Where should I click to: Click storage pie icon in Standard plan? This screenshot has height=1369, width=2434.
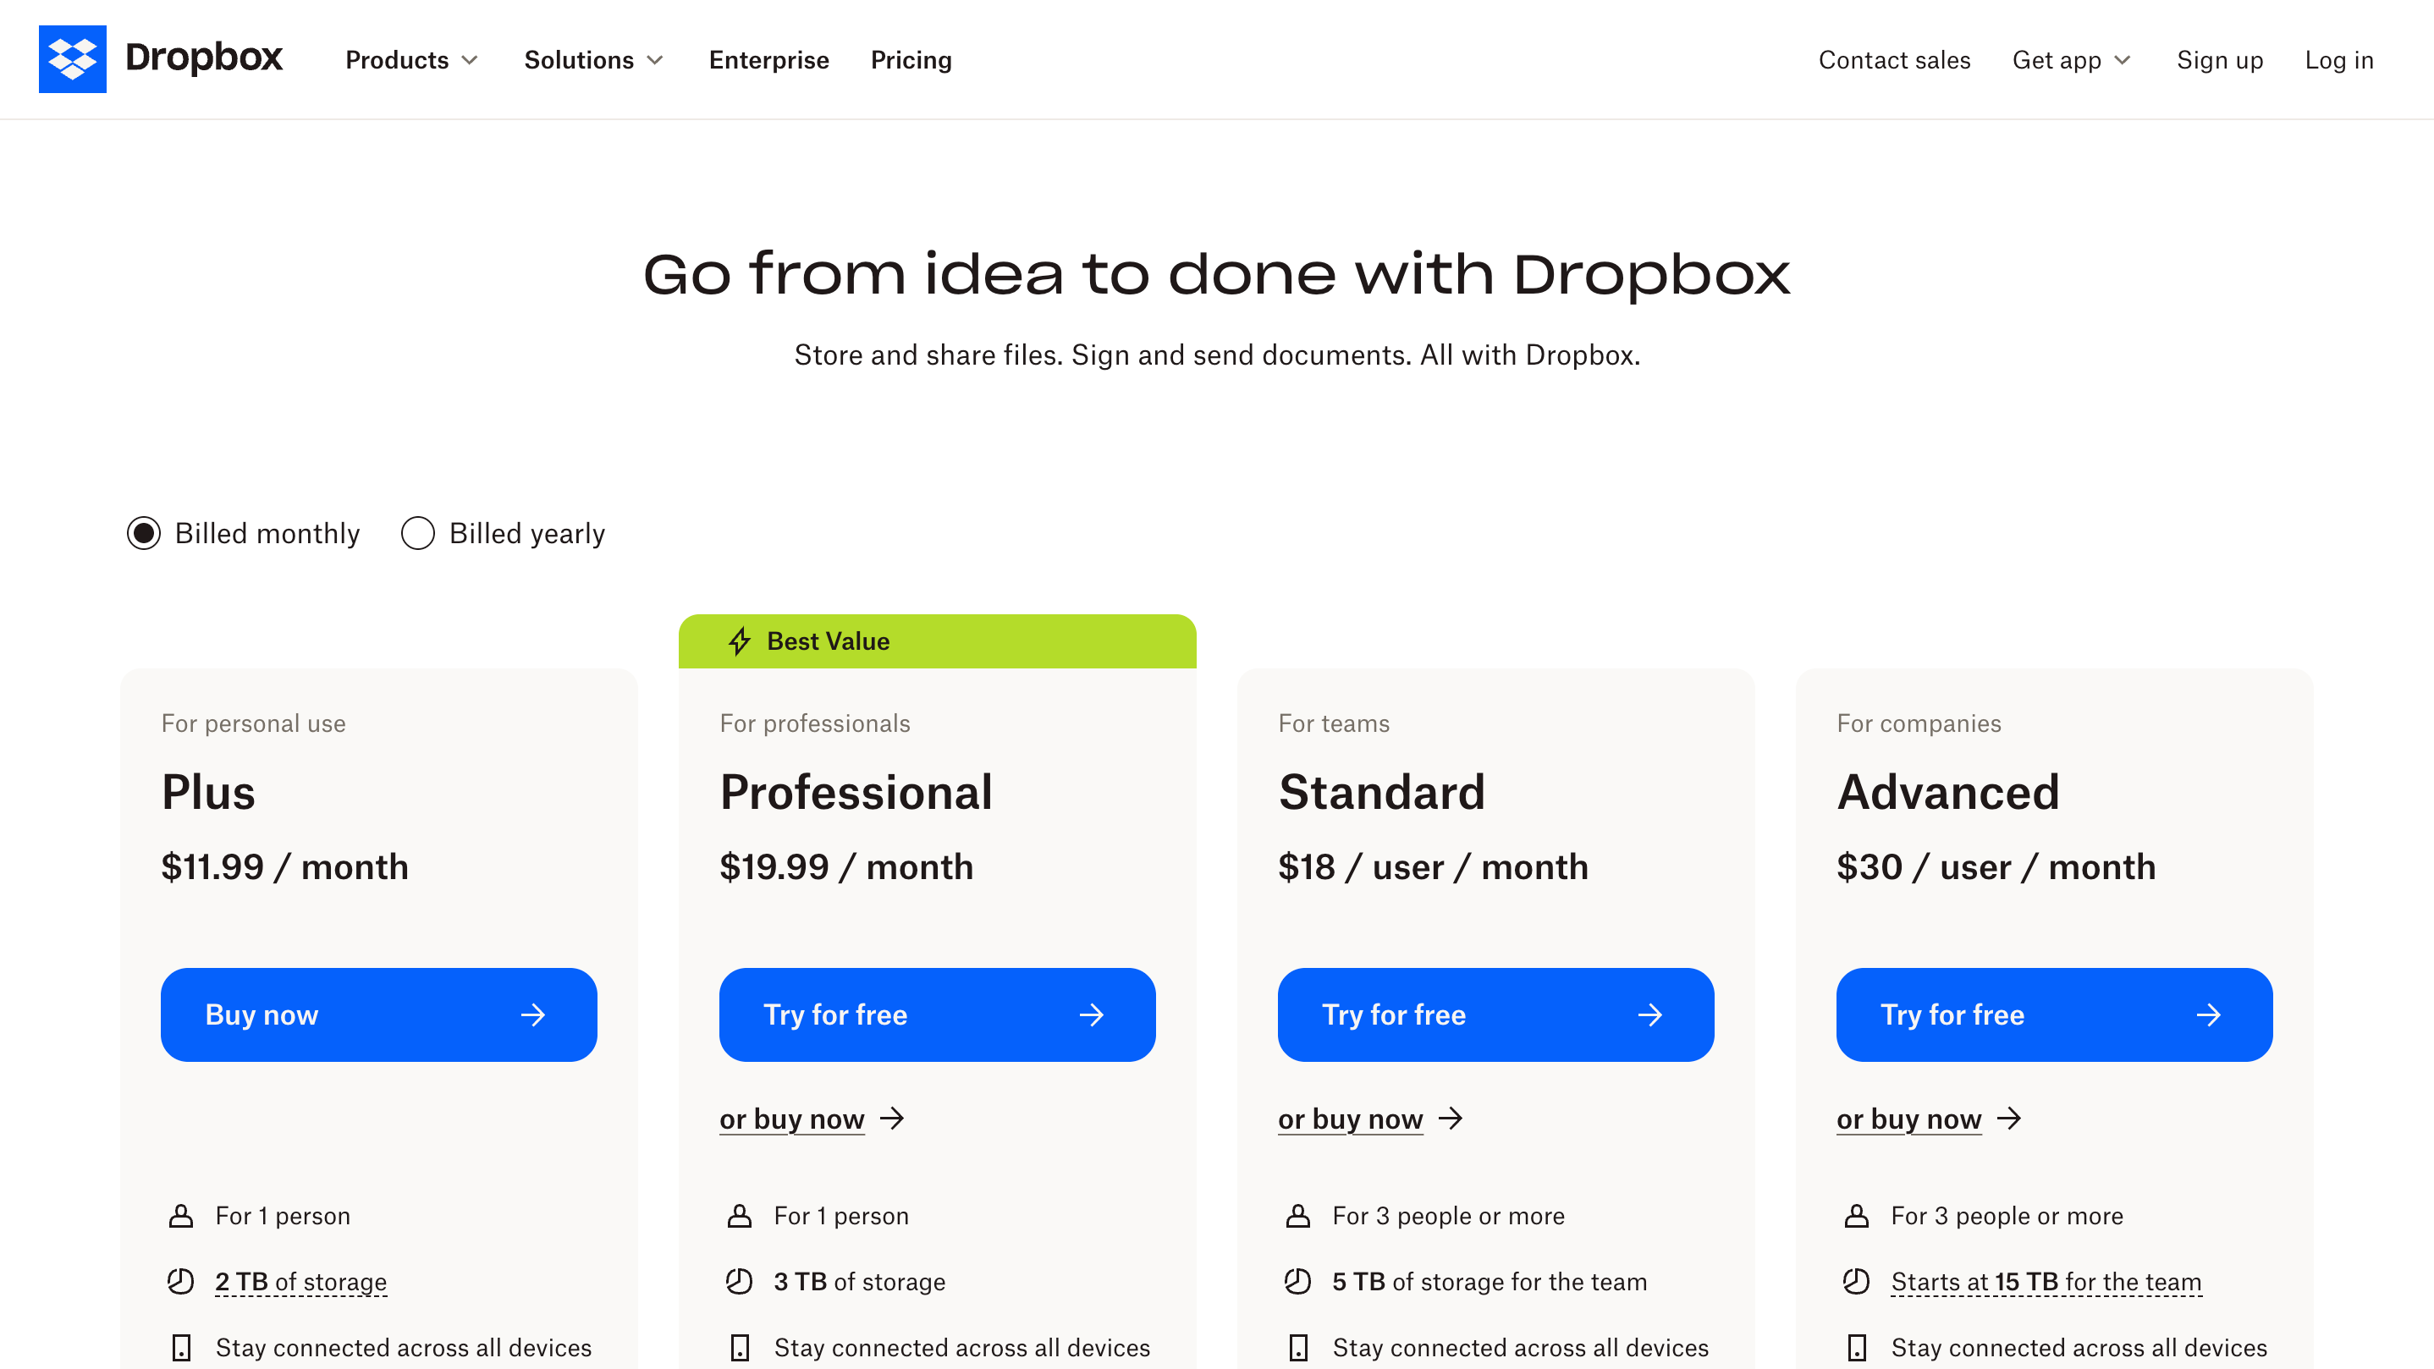pos(1297,1281)
